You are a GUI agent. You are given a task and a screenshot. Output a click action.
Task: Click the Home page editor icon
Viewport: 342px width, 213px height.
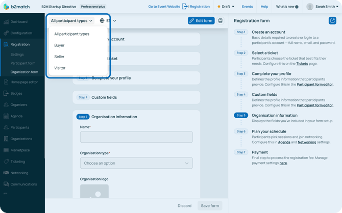tap(6, 82)
